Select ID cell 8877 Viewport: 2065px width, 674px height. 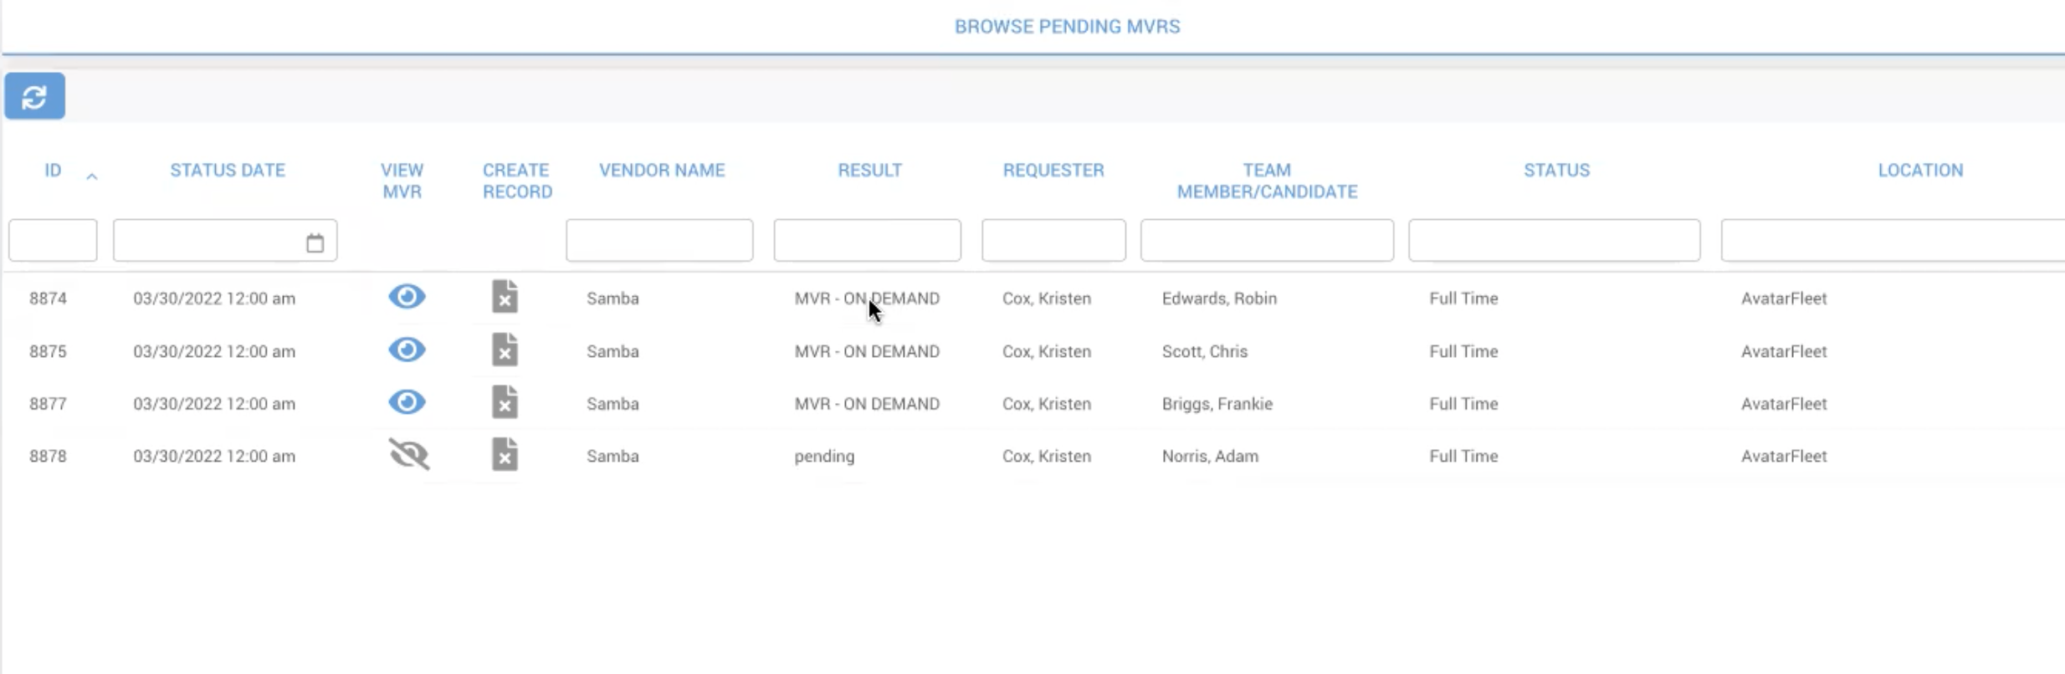(48, 404)
